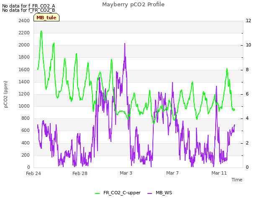Click the 2000 left axis value

click(24, 45)
